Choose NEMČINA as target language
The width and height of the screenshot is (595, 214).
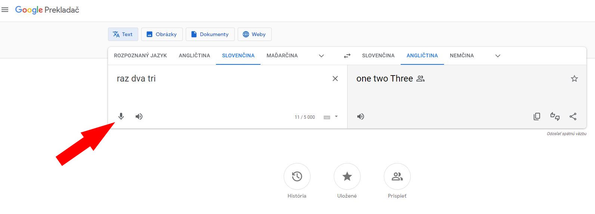[x=462, y=55]
